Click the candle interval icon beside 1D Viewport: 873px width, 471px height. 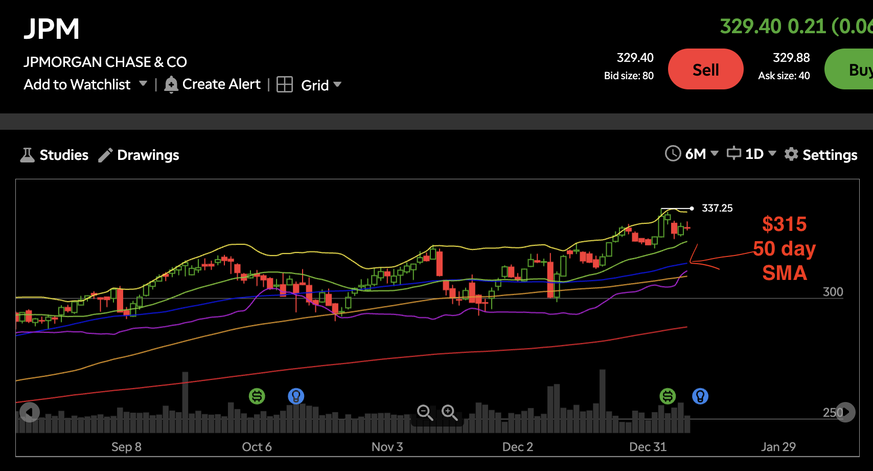pos(734,153)
